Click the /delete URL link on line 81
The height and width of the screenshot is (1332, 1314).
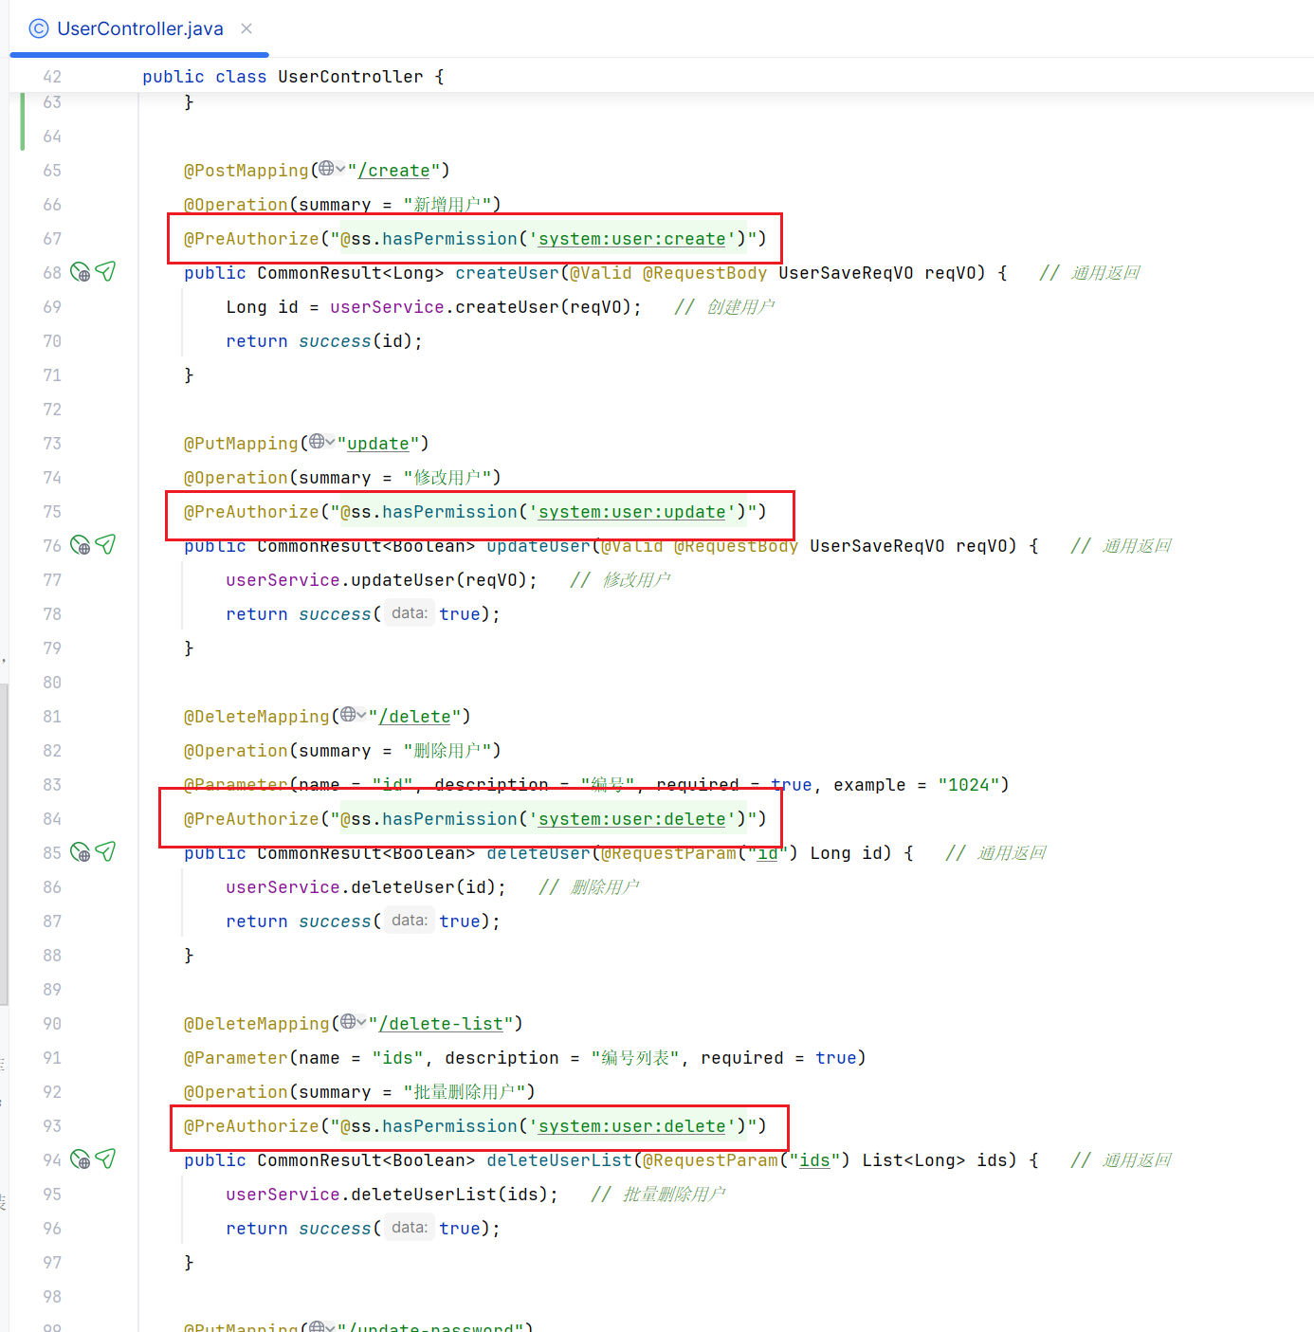pyautogui.click(x=414, y=717)
